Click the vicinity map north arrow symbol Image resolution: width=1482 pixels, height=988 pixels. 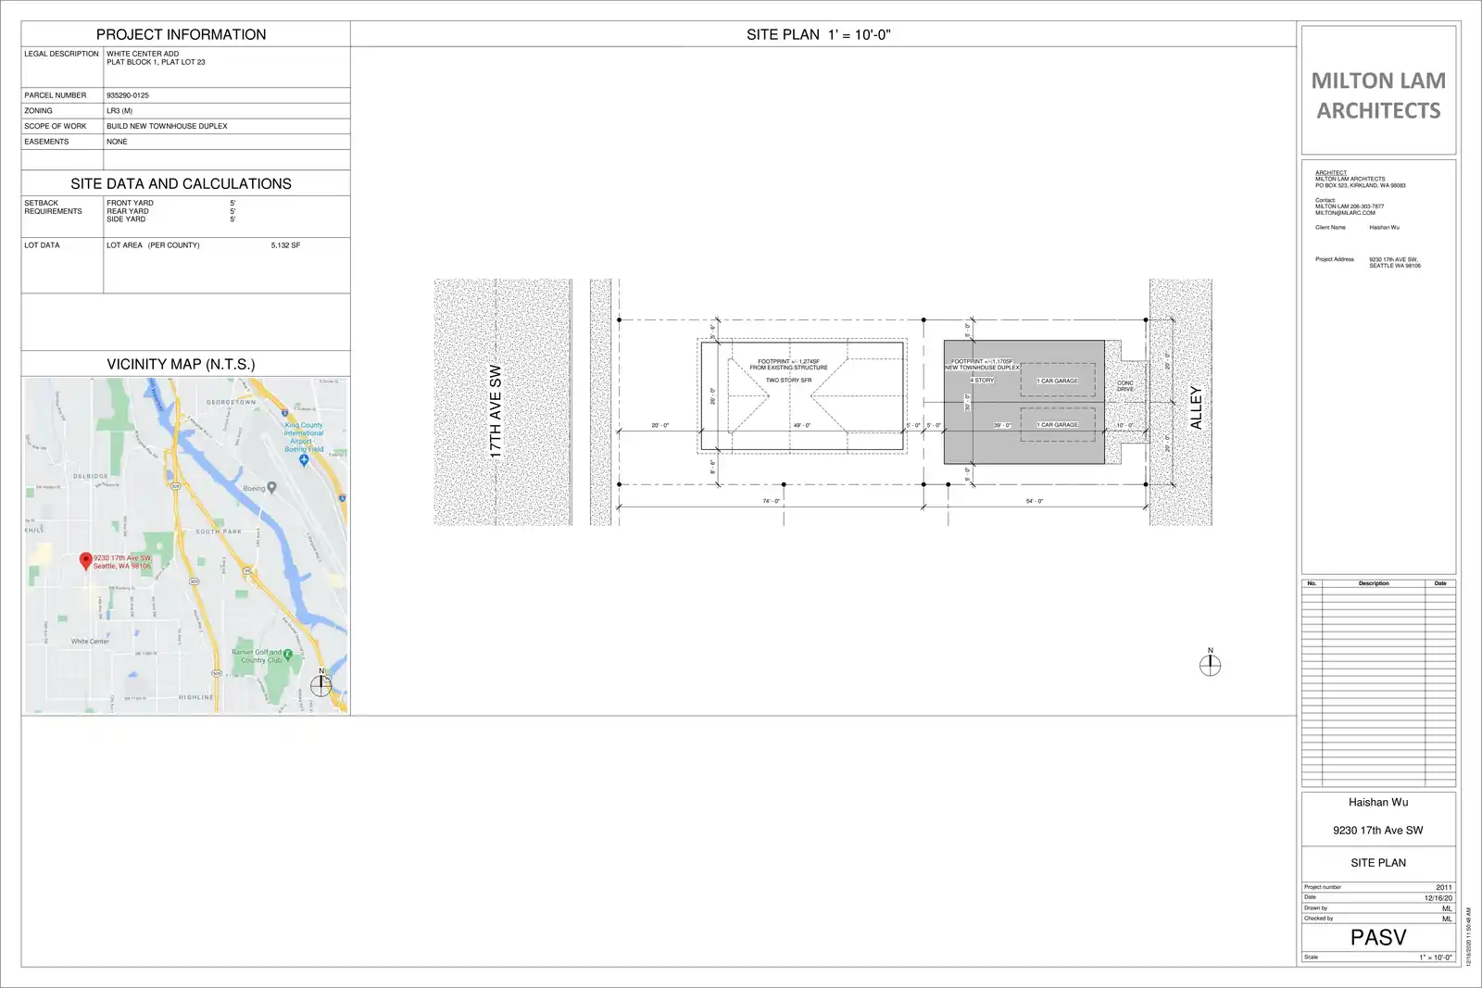click(x=320, y=684)
